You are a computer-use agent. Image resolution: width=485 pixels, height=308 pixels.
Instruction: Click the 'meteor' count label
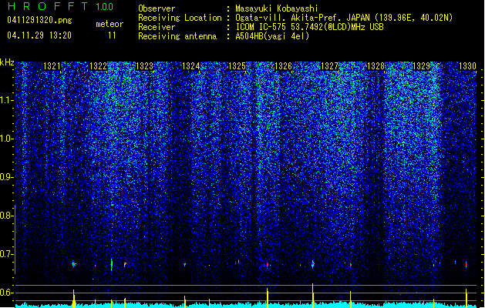tap(109, 24)
